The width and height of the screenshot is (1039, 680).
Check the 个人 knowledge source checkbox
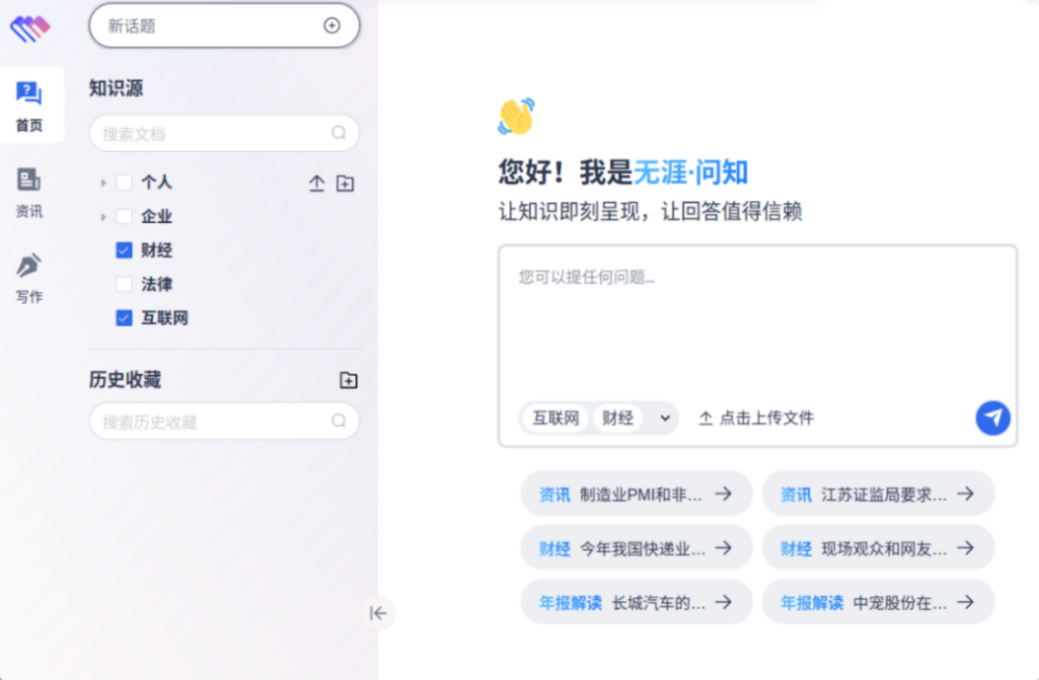(124, 182)
